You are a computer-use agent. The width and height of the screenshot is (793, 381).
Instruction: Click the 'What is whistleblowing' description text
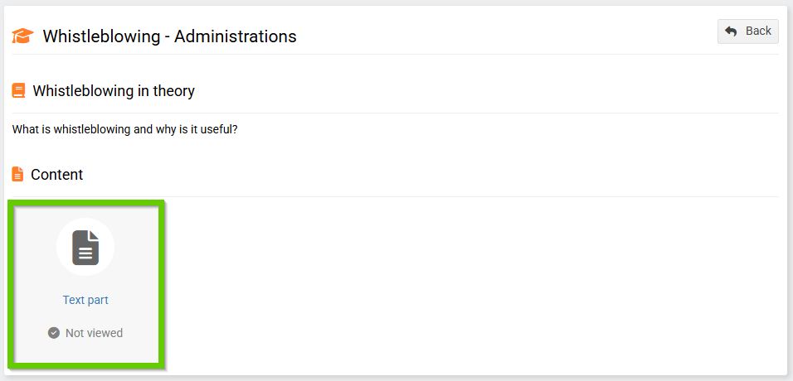[x=124, y=130]
